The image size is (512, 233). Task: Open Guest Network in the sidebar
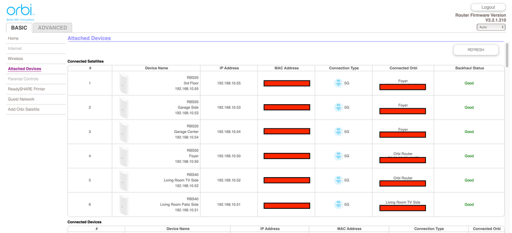click(x=21, y=99)
